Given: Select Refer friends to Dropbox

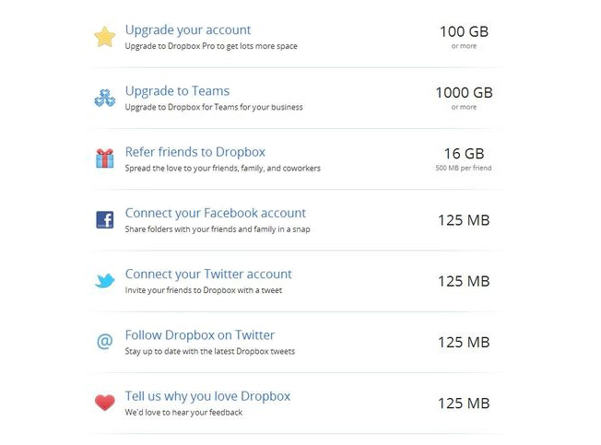Looking at the screenshot, I should [195, 152].
